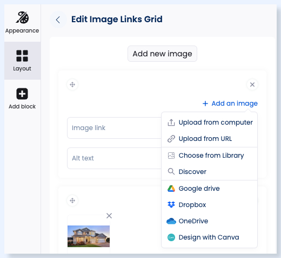Click the Google Drive logo icon
This screenshot has width=281, height=258.
(171, 189)
